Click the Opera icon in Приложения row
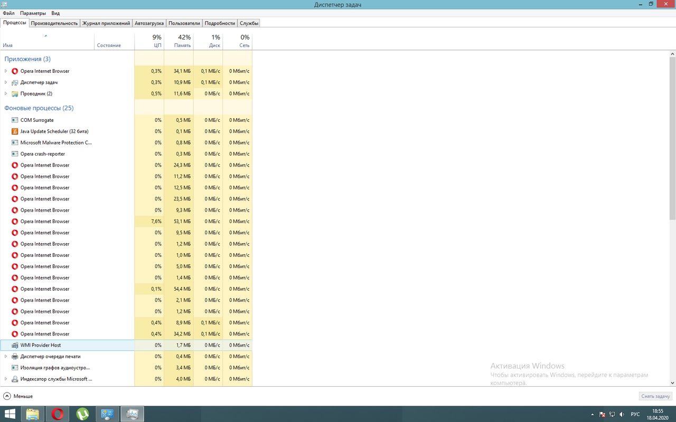The width and height of the screenshot is (676, 422). [15, 71]
